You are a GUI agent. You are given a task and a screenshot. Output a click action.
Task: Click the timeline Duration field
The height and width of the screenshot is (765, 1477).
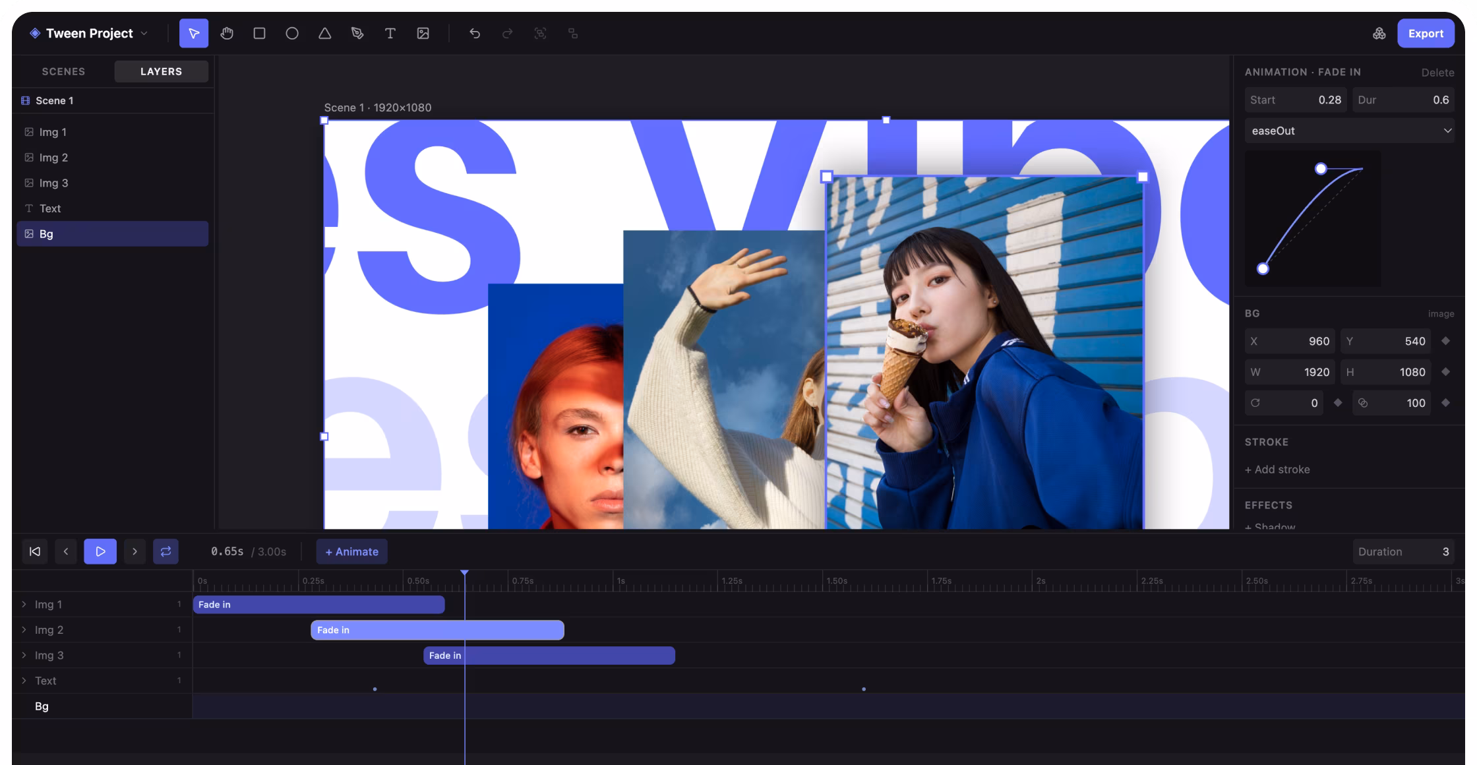tap(1403, 551)
